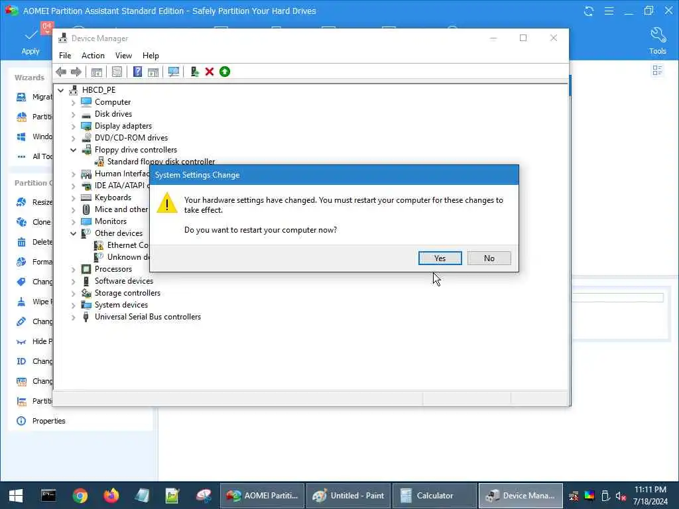Expand the Computer category

pyautogui.click(x=73, y=103)
